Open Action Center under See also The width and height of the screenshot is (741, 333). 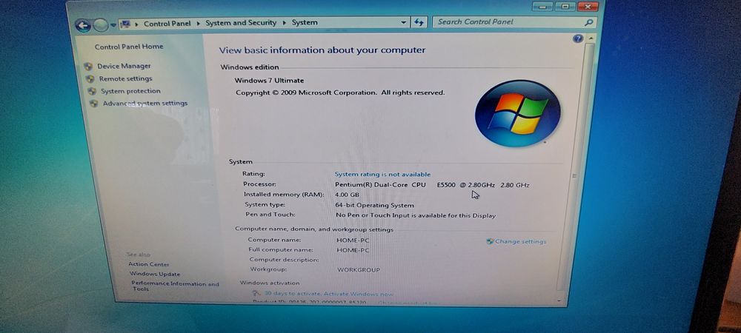coord(148,264)
